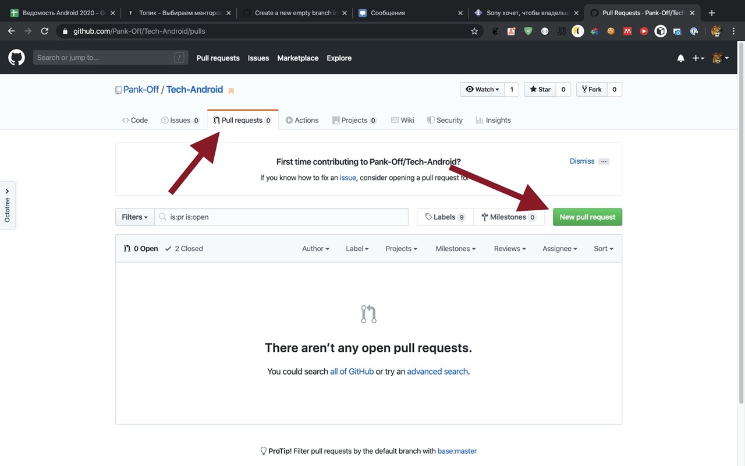Image resolution: width=745 pixels, height=466 pixels.
Task: Switch to Create a new empty branch tab
Action: click(x=295, y=13)
